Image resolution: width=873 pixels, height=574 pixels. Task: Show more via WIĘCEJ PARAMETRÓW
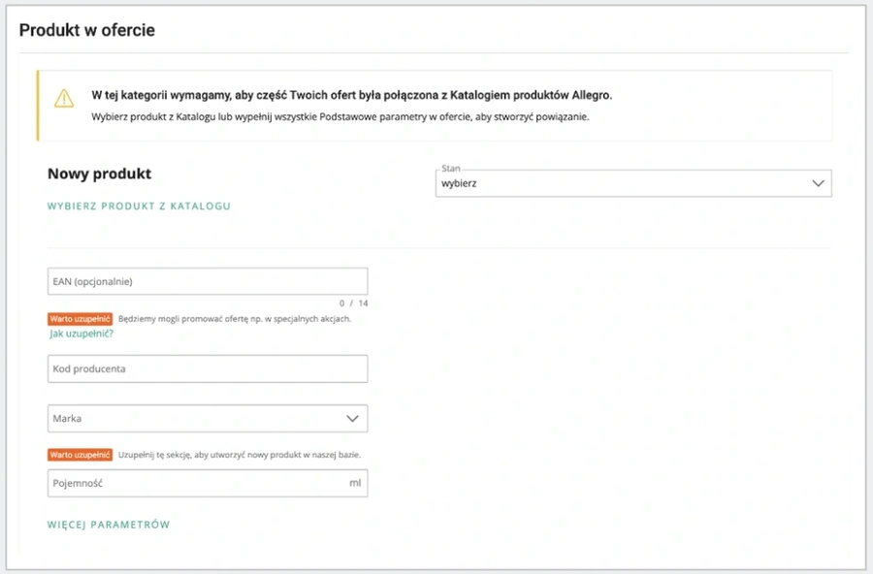pyautogui.click(x=109, y=525)
